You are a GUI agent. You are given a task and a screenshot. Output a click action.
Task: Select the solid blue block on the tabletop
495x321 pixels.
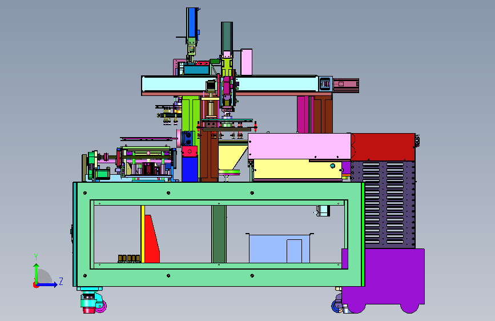click(x=190, y=170)
